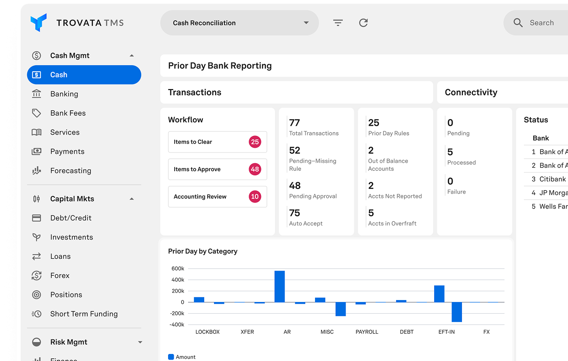Click the Short Term Funding clock icon

36,314
